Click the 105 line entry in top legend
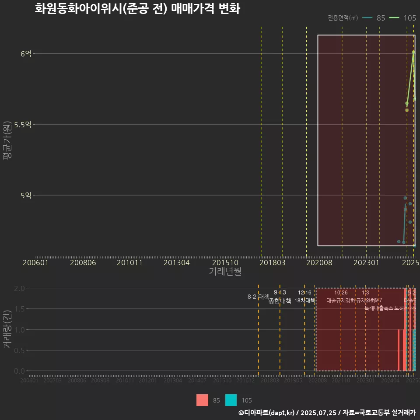The width and height of the screenshot is (420, 420). click(x=402, y=18)
